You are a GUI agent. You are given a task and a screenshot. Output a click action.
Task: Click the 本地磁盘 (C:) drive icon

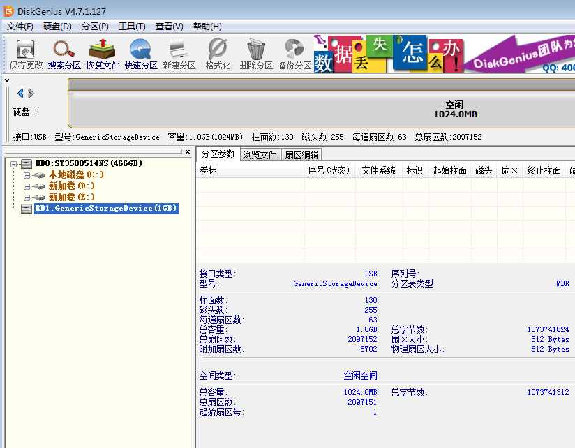pos(40,175)
